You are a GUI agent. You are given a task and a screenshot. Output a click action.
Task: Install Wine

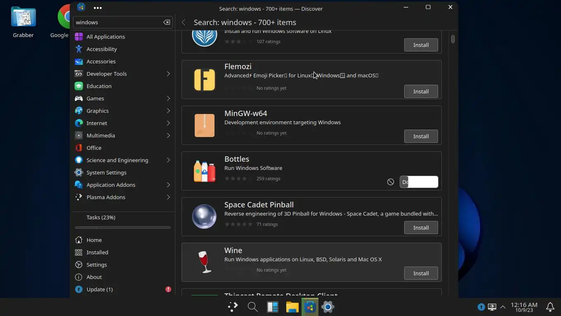[421, 273]
